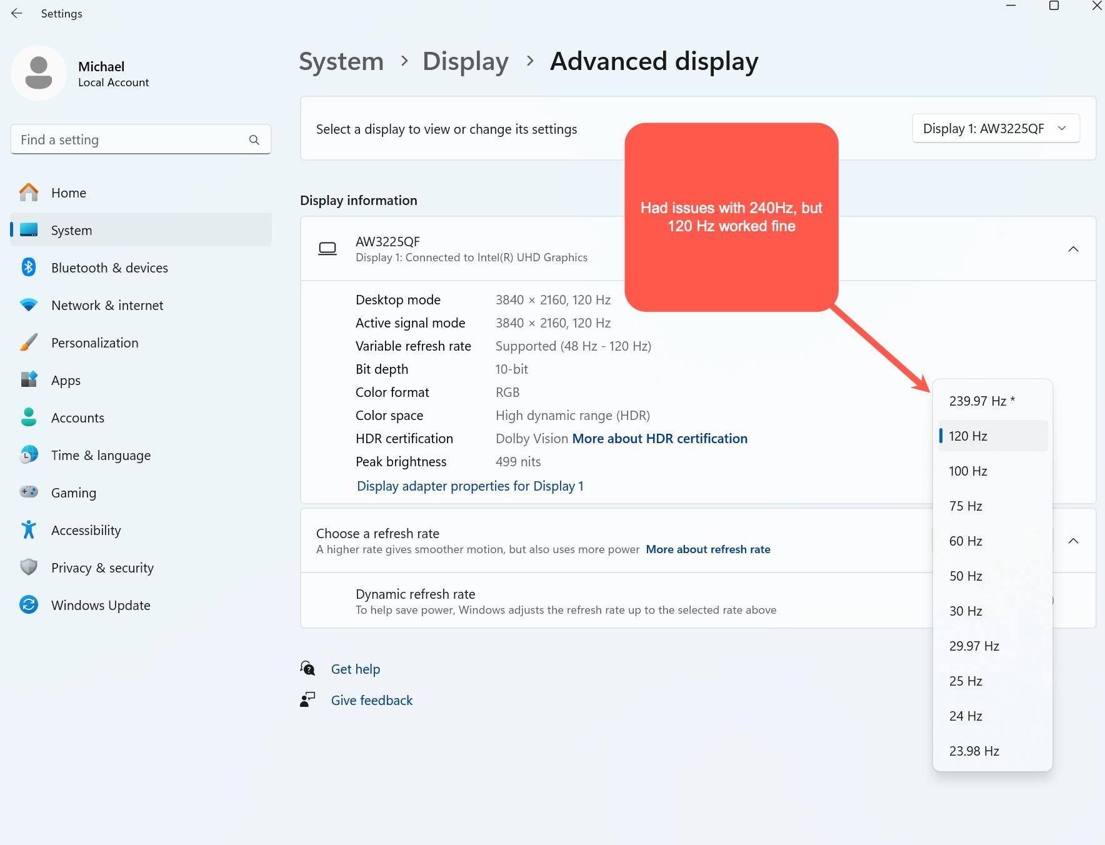The image size is (1105, 845).
Task: Pick the 100 Hz refresh rate option
Action: (967, 471)
